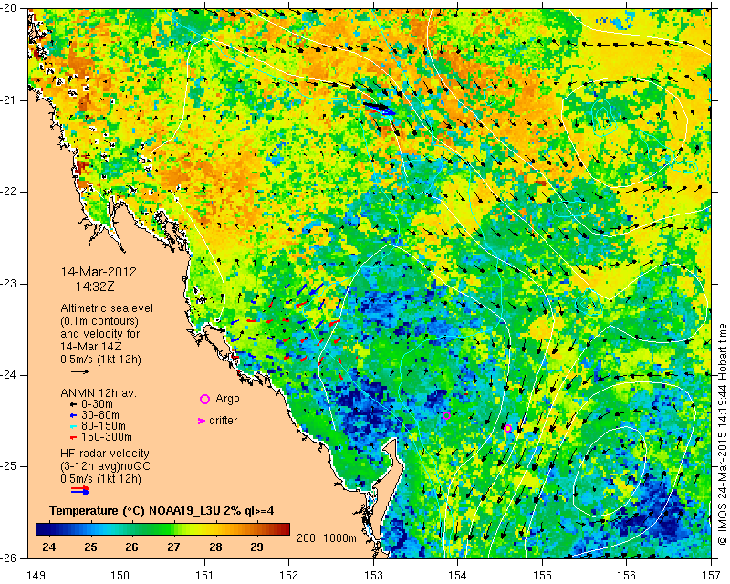The width and height of the screenshot is (730, 584).
Task: Click the '14-Mar-2012' date label
Action: [x=99, y=272]
